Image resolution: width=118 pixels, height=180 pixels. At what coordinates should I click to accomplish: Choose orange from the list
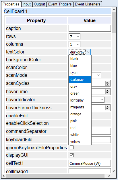(x=80, y=114)
